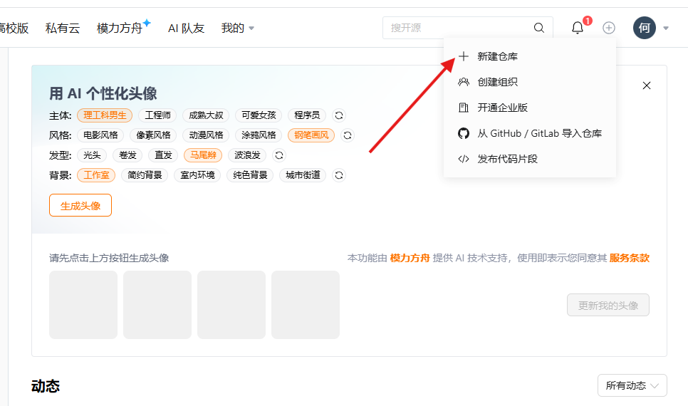Select the 可爱女孩 subject tag
The image size is (688, 406).
pos(259,115)
